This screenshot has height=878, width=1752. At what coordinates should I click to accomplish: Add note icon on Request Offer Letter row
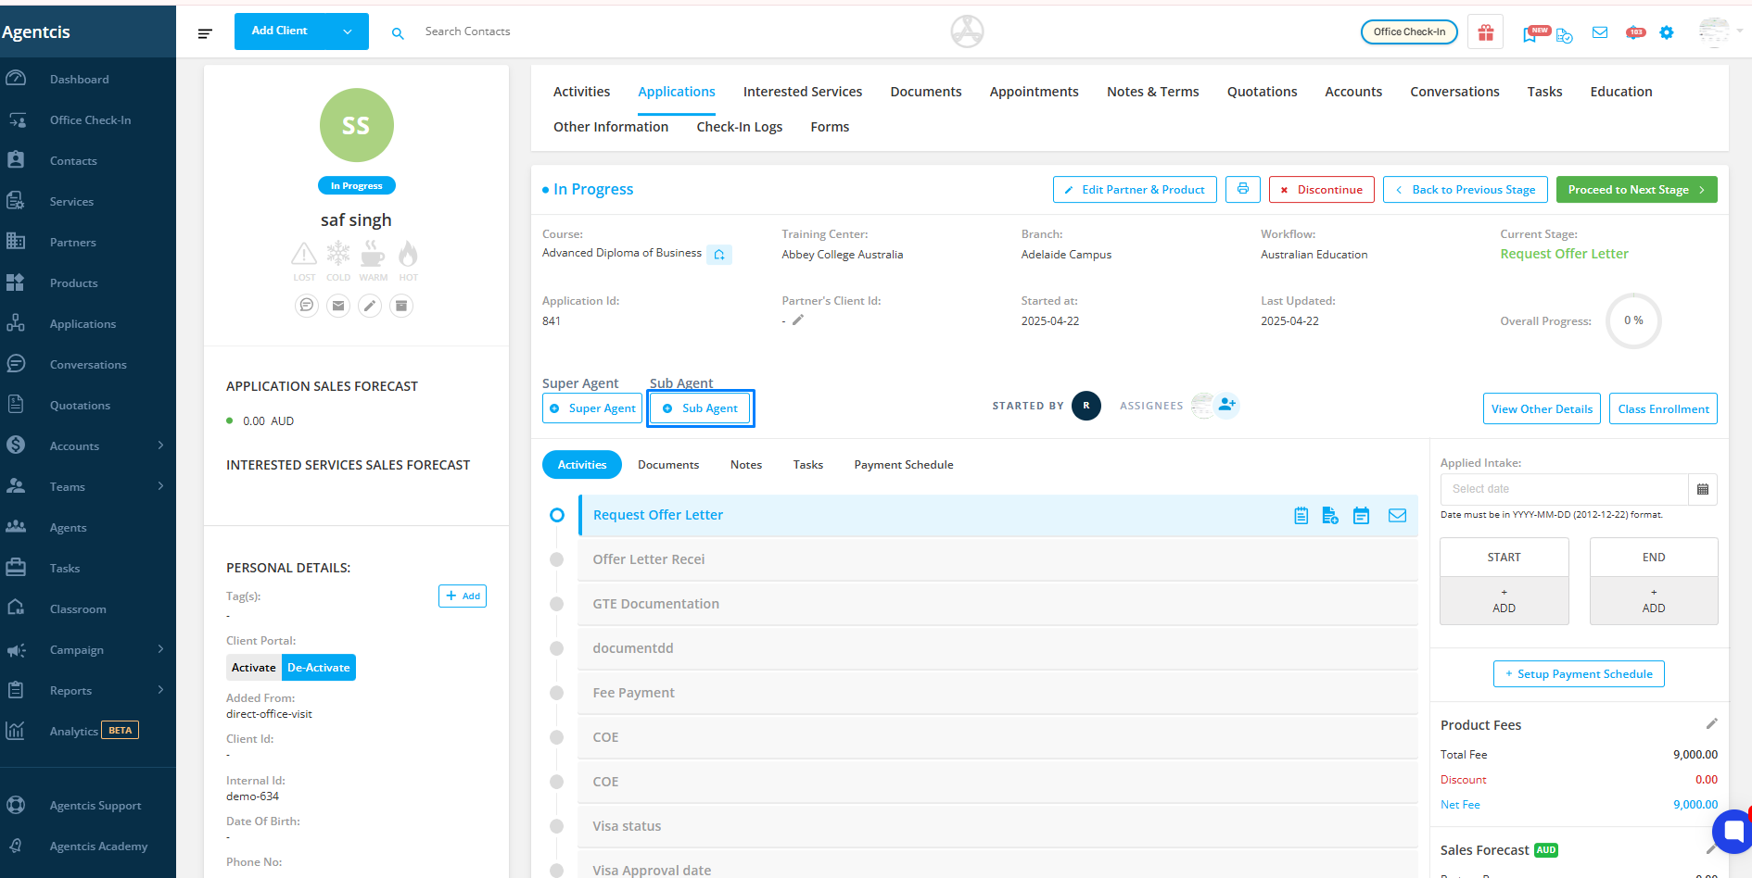tap(1301, 516)
